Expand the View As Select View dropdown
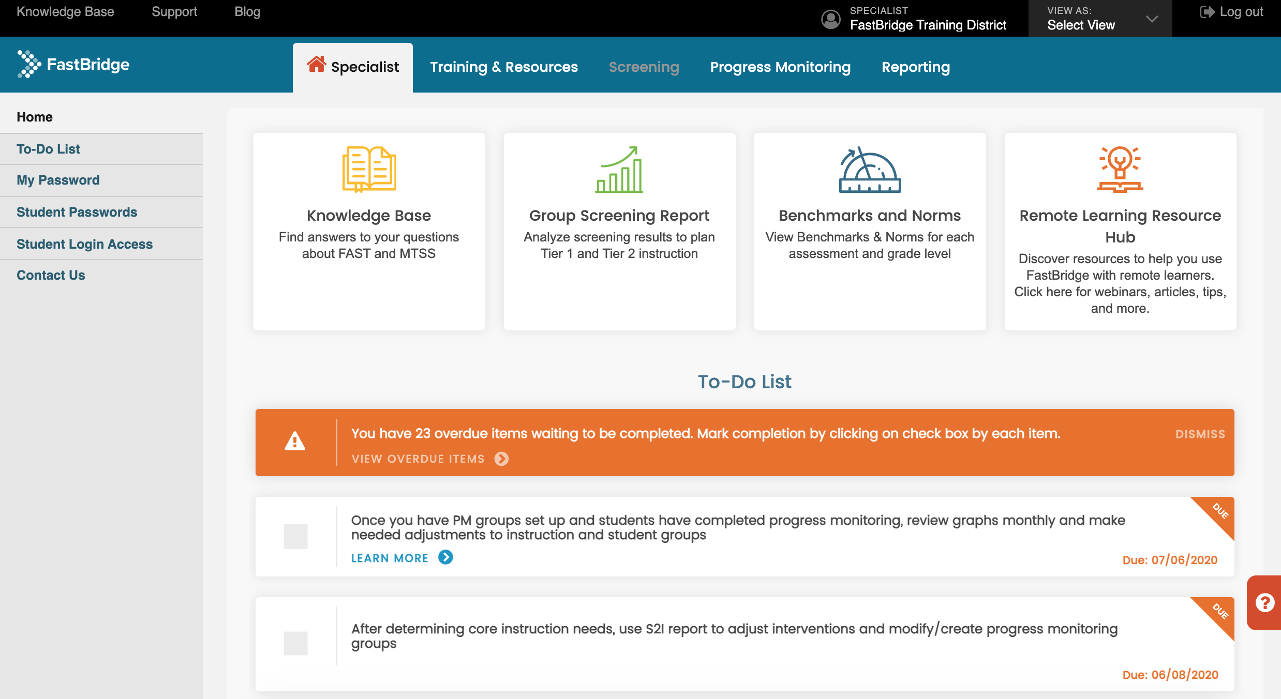Image resolution: width=1281 pixels, height=699 pixels. tap(1100, 19)
